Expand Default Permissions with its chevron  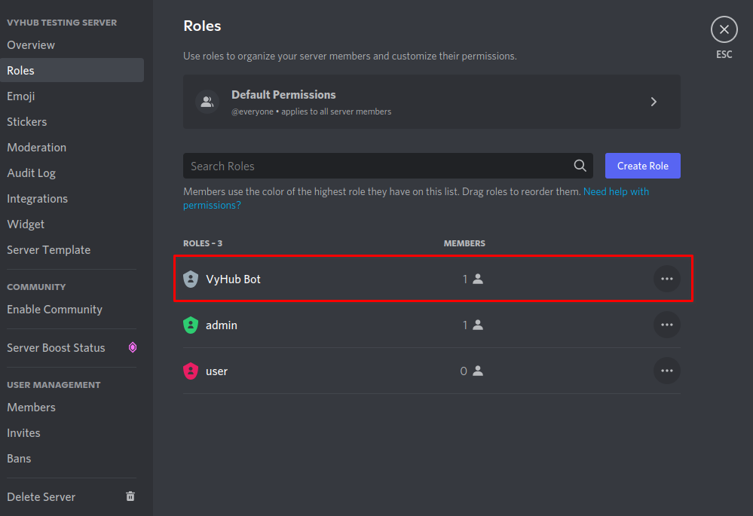(x=654, y=102)
